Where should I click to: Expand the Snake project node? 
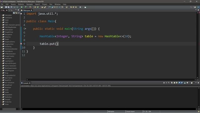tap(1, 92)
